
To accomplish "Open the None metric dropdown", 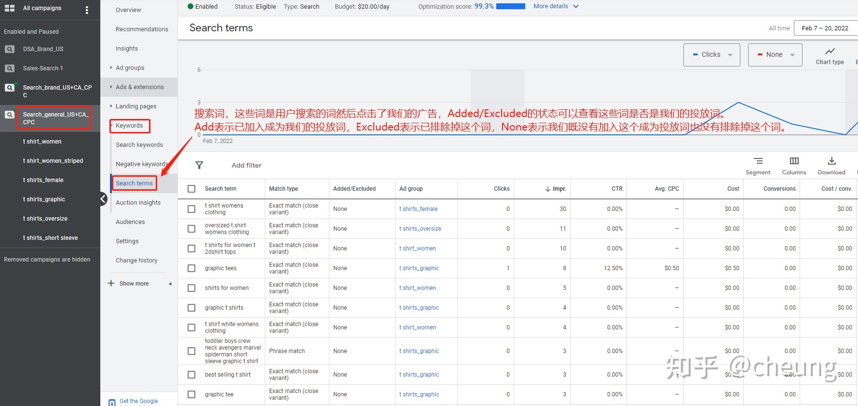I will point(775,55).
